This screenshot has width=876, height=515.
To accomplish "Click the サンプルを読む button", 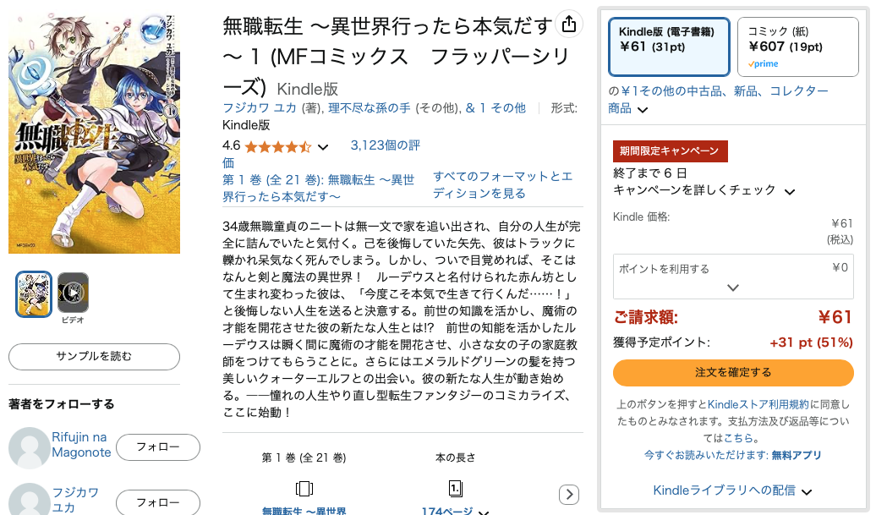I will (x=94, y=356).
